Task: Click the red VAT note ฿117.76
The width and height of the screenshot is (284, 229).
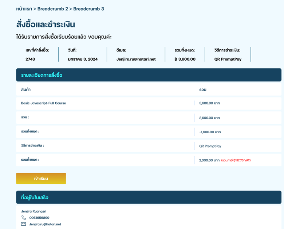Action: (x=236, y=160)
